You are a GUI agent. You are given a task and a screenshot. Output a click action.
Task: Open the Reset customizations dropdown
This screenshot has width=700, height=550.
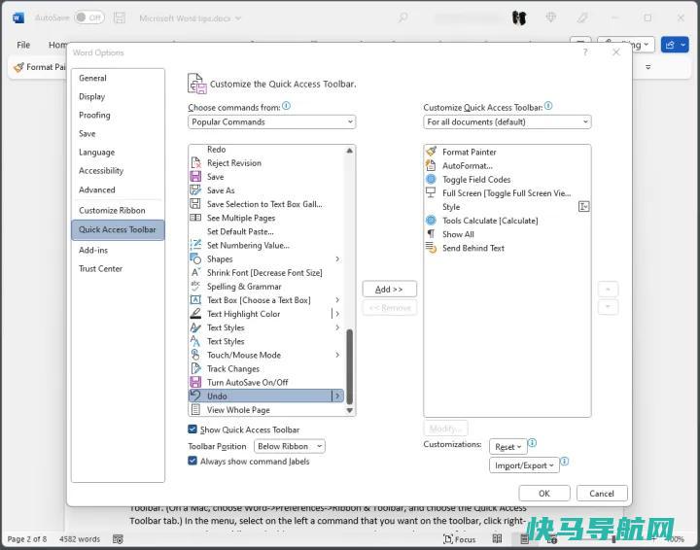pos(508,447)
